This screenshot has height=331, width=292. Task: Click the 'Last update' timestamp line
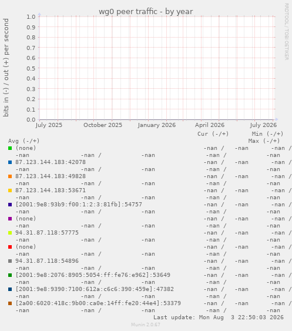[219, 317]
